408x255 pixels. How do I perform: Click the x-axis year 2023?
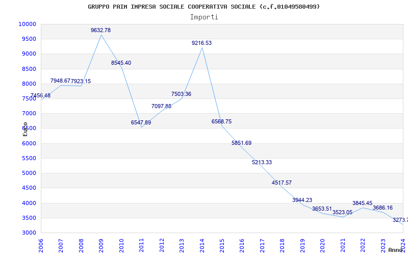point(383,245)
